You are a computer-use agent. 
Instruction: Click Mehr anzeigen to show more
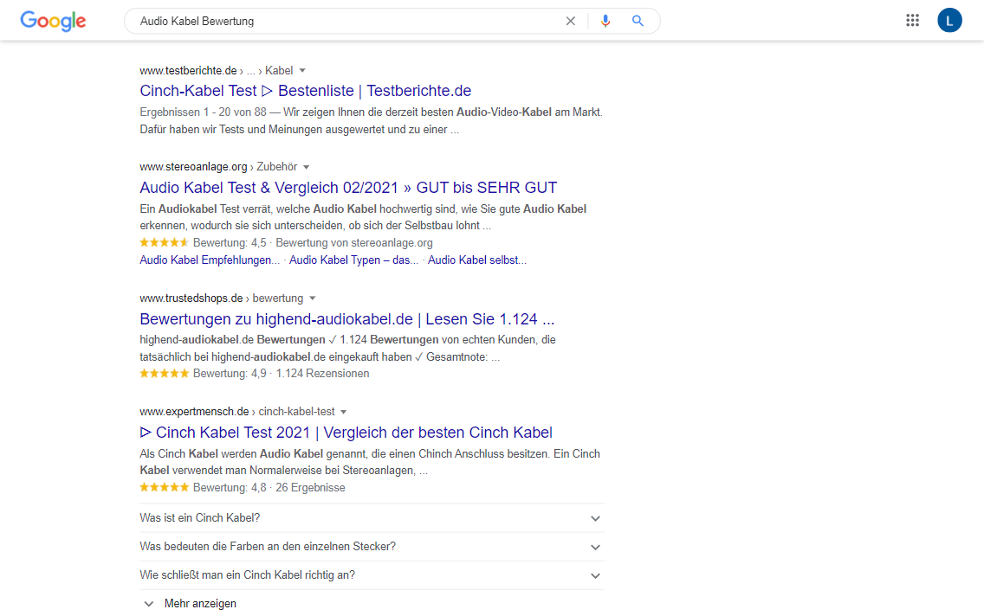coord(199,604)
